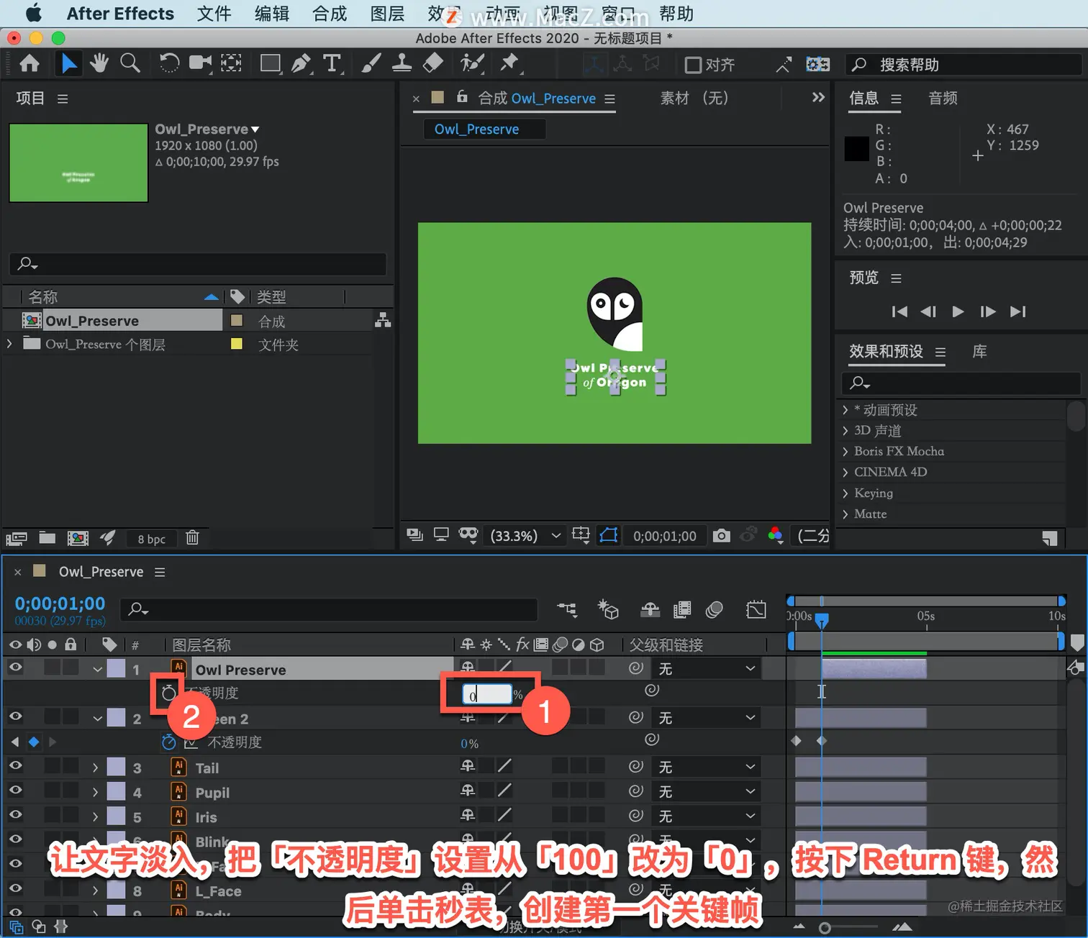The height and width of the screenshot is (938, 1088).
Task: Open the 文件 menu
Action: pyautogui.click(x=214, y=14)
